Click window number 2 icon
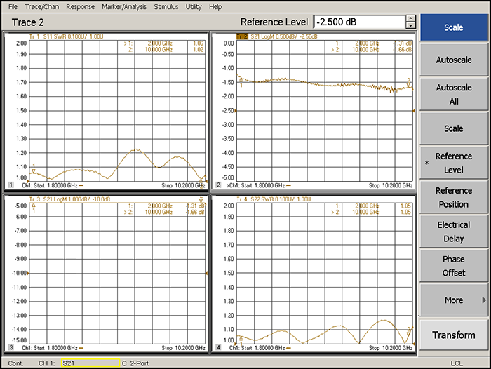The image size is (491, 369). click(x=218, y=184)
